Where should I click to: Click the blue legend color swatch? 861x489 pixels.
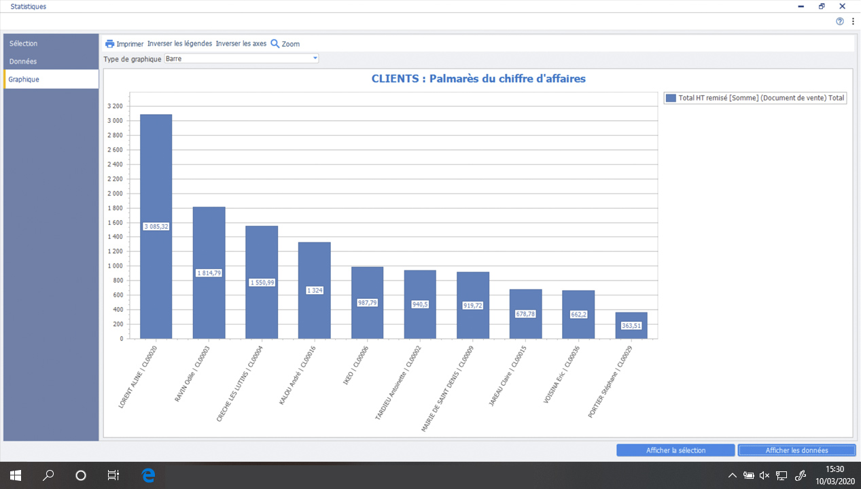(671, 98)
